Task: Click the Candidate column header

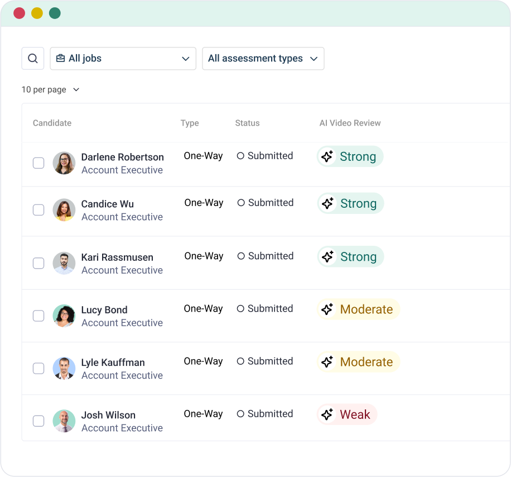Action: tap(52, 123)
